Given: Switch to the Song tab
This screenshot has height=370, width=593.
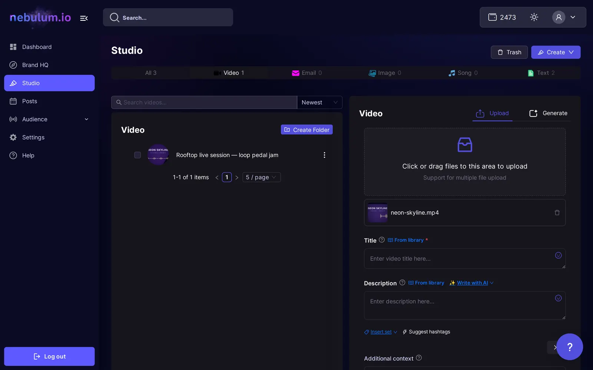Looking at the screenshot, I should pyautogui.click(x=463, y=73).
